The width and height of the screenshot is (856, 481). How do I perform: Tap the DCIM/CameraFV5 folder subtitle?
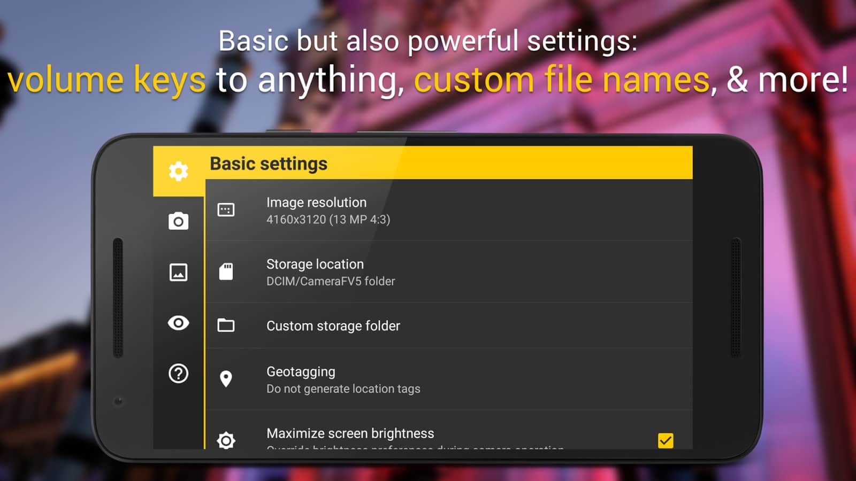[x=330, y=281]
